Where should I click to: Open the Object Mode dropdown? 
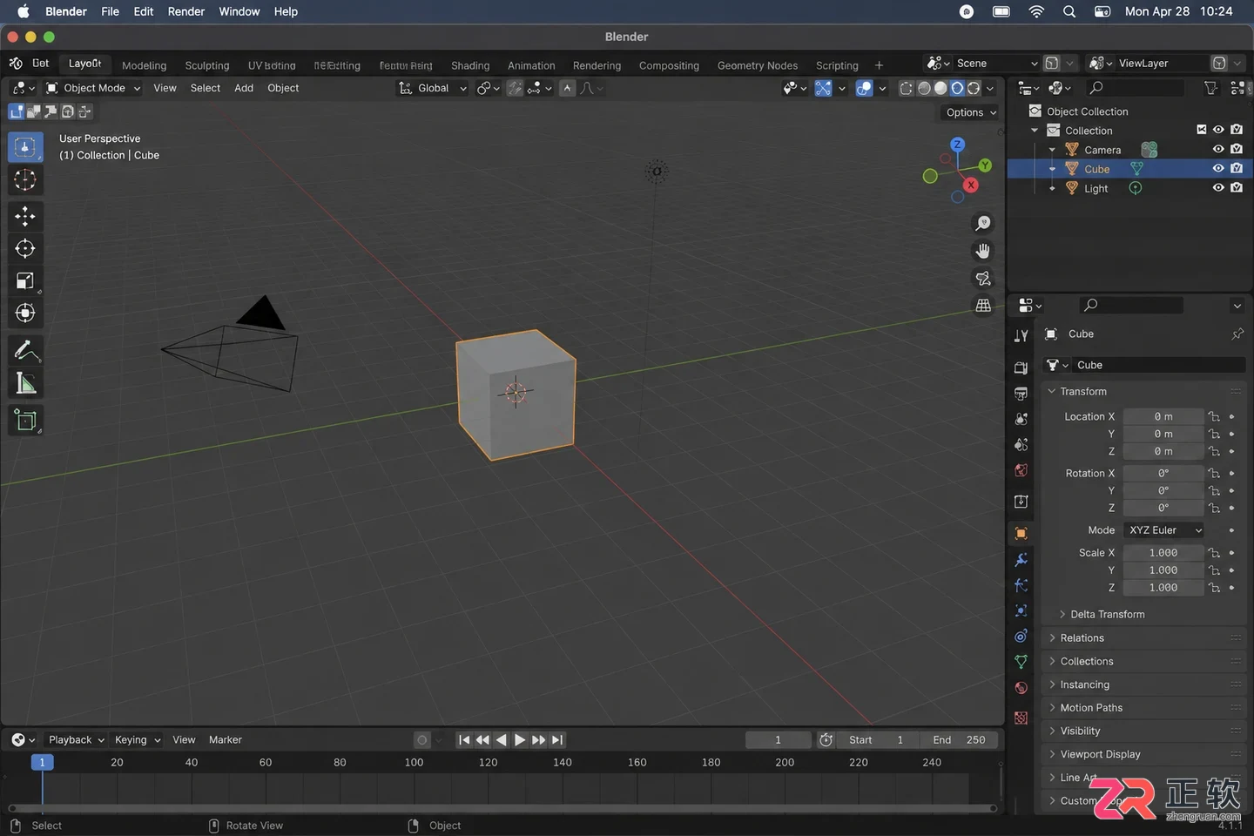click(93, 88)
